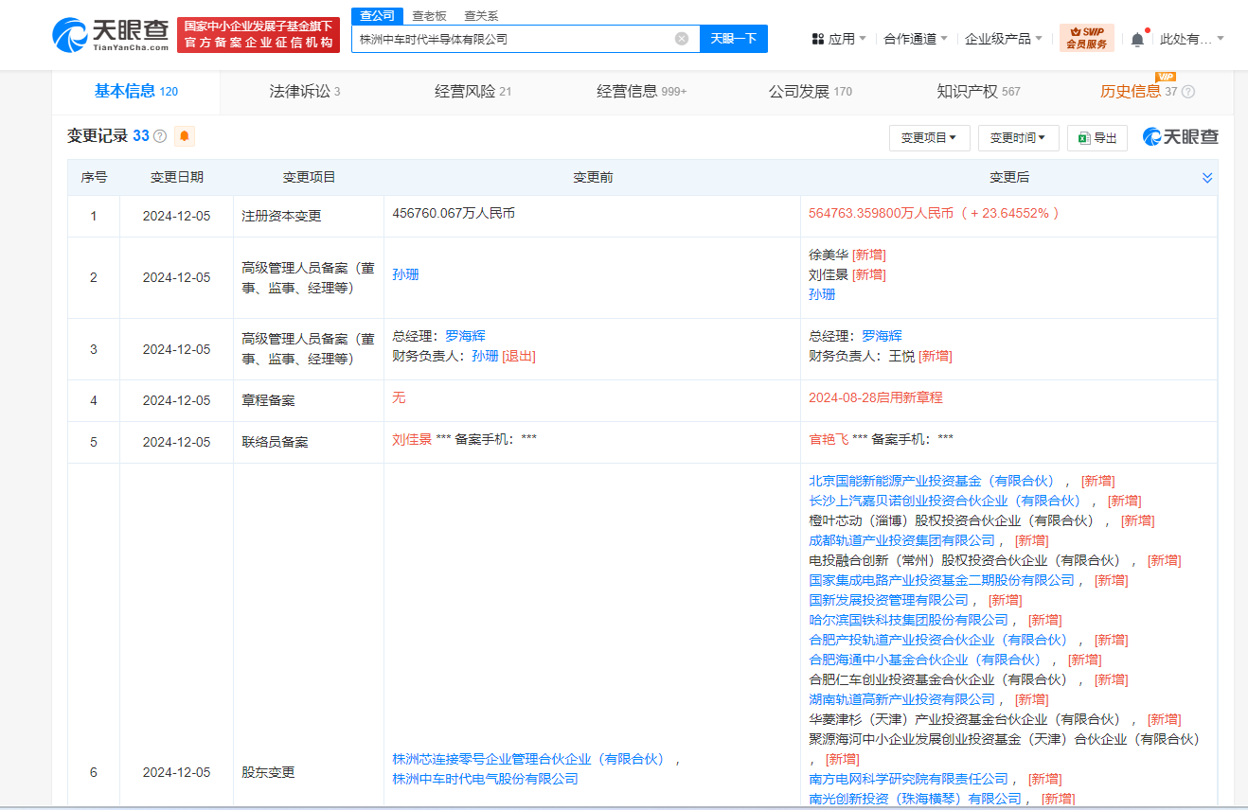Open 孙珊 in row 2 before column
This screenshot has width=1248, height=810.
(405, 274)
